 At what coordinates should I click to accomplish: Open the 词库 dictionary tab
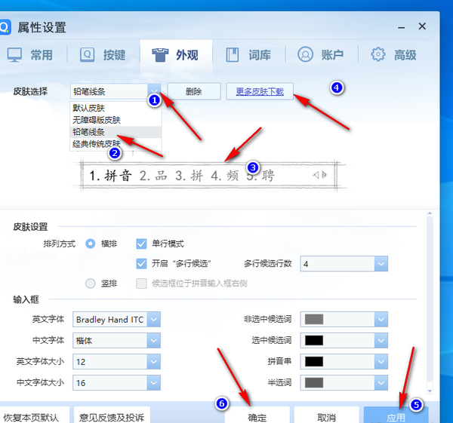click(249, 55)
